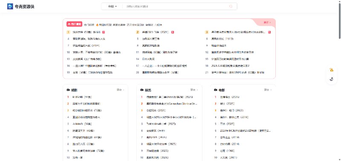
Task: Click the first hot tag after 热门搜索 badge
Action: (89, 25)
